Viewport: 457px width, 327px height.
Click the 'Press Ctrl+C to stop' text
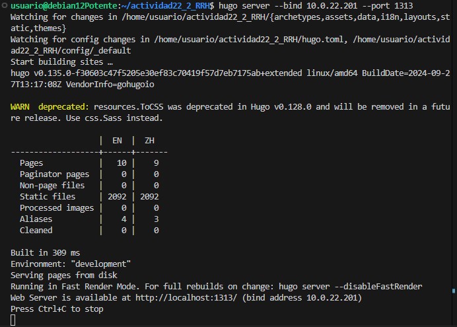pos(57,309)
